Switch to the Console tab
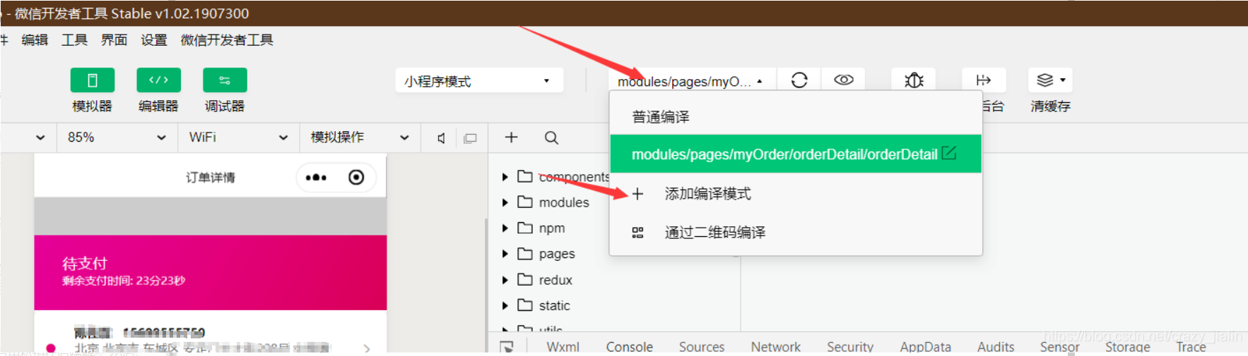 [x=629, y=346]
